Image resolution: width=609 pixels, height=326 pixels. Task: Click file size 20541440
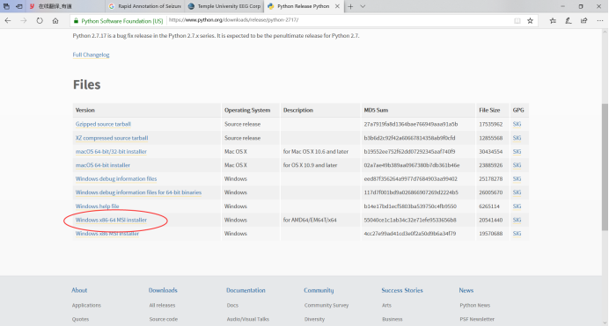point(490,220)
